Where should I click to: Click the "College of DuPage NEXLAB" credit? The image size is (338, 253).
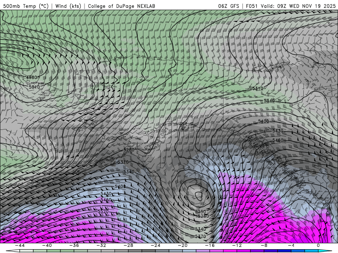121,6
